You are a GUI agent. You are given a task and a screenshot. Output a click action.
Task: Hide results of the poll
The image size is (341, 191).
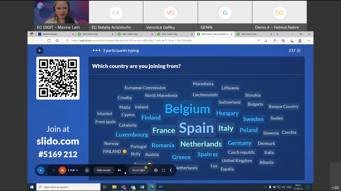[104, 170]
